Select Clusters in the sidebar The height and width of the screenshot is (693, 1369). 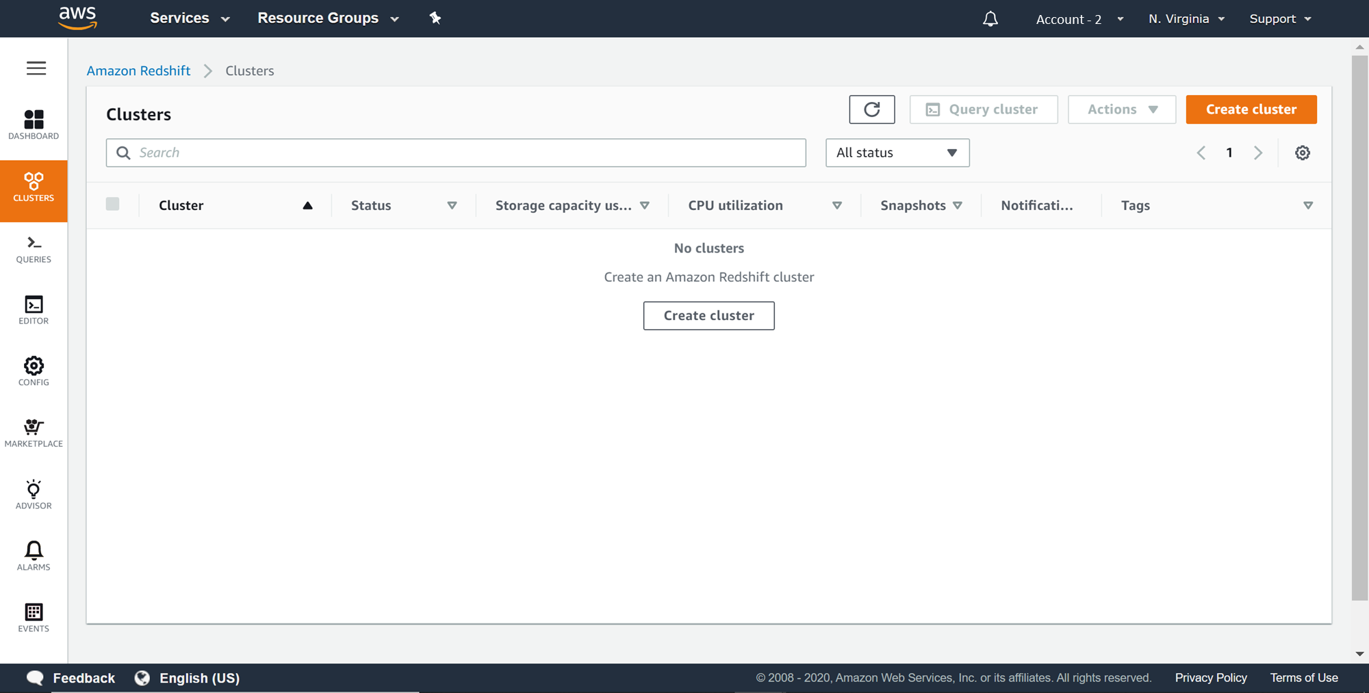click(34, 191)
